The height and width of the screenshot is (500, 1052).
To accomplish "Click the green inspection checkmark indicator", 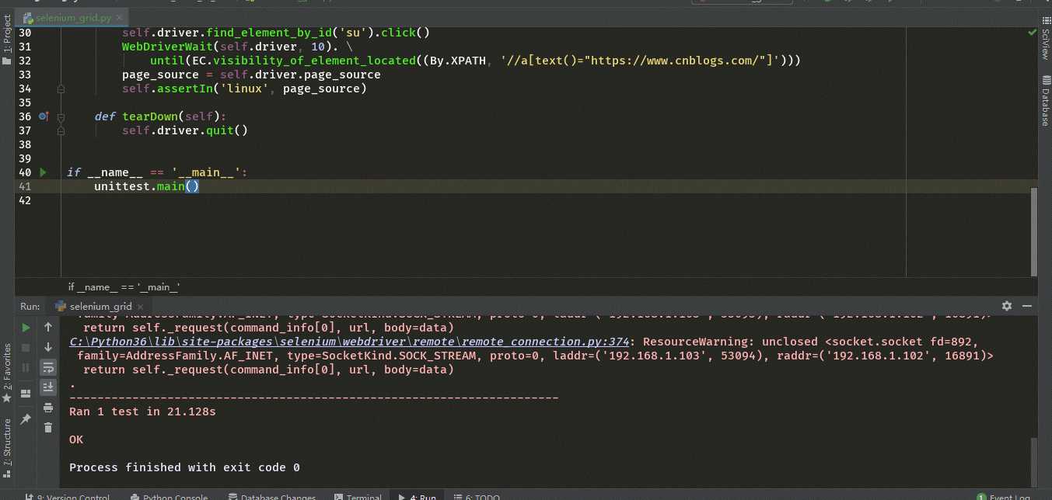I will coord(1032,33).
